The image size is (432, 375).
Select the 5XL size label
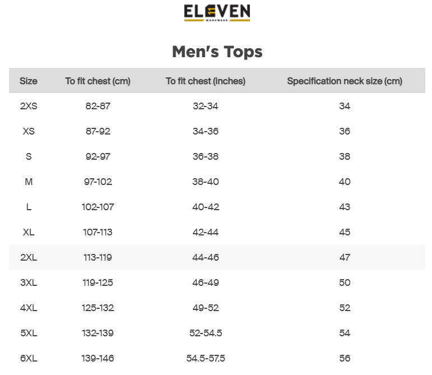point(29,333)
